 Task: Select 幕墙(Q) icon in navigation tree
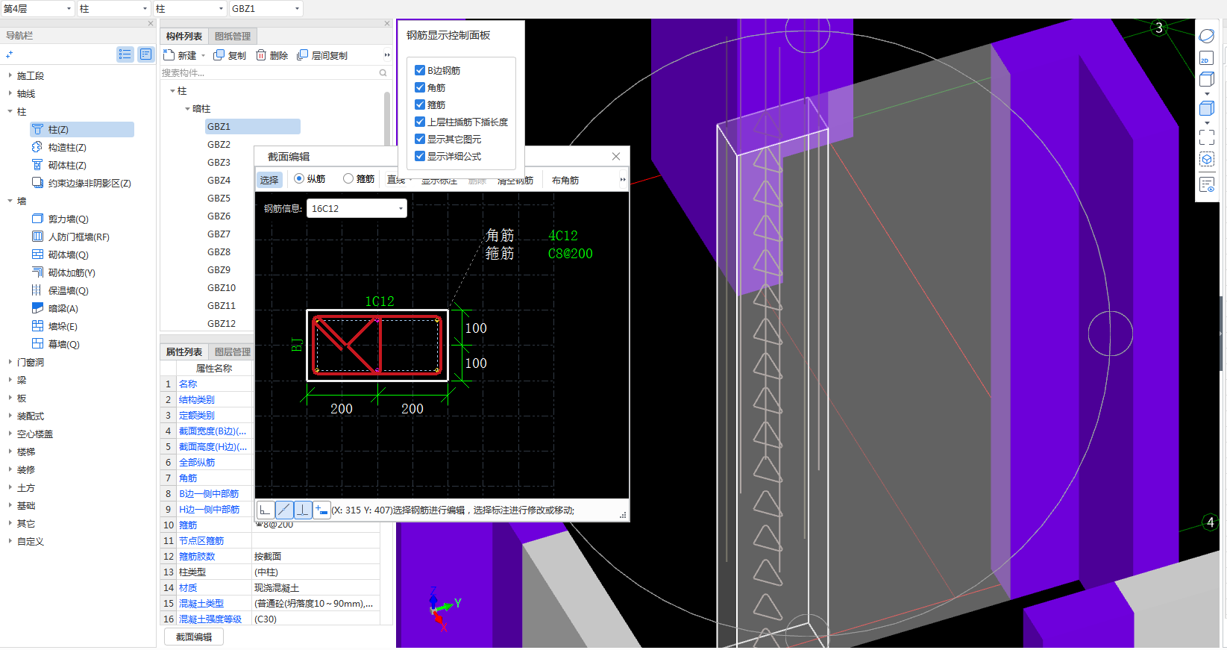point(37,344)
